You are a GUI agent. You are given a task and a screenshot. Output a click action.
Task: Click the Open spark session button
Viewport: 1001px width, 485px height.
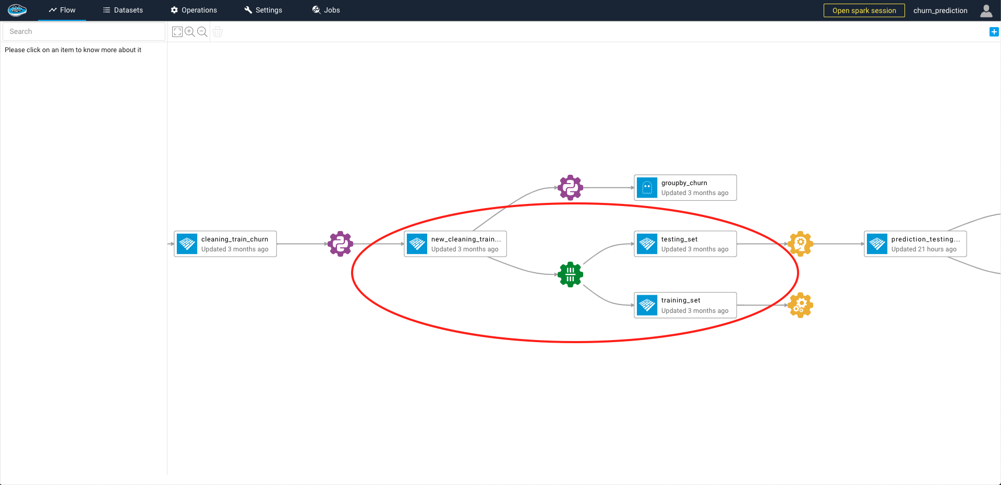[x=864, y=10]
